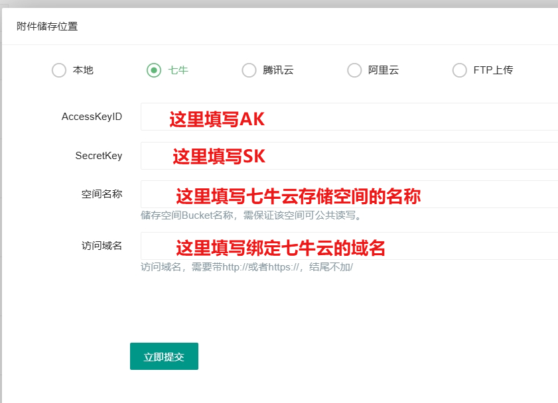Click the AccessKeyID input field
Viewport: 558px width, 403px height.
[349, 117]
